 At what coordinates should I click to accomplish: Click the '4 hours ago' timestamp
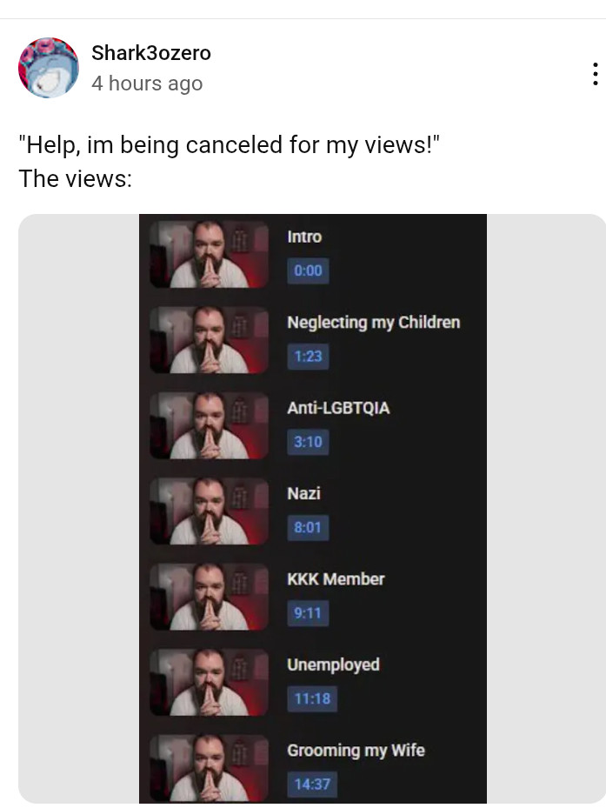(147, 83)
